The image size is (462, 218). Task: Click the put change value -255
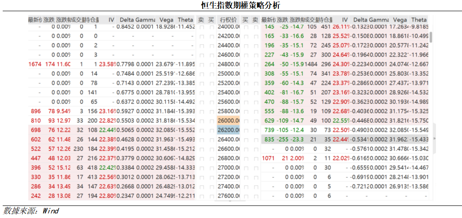pos(282,140)
